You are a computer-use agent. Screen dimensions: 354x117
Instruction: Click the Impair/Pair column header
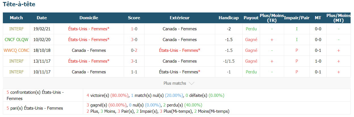tap(297, 18)
